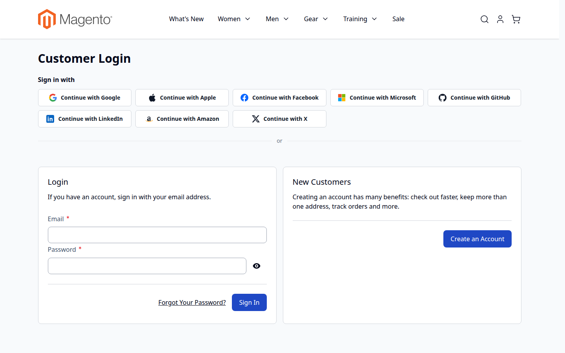View the shopping cart icon
The image size is (565, 353).
(516, 19)
